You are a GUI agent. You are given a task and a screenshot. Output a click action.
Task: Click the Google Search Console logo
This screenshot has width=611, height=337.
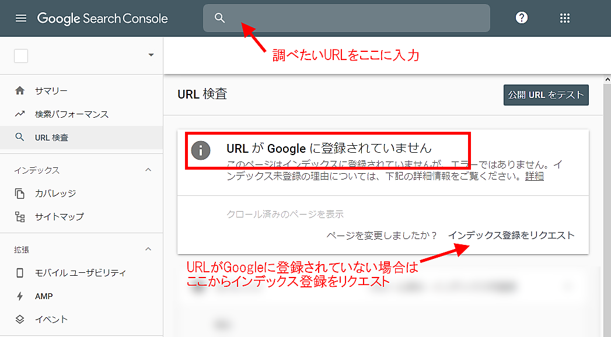point(103,18)
